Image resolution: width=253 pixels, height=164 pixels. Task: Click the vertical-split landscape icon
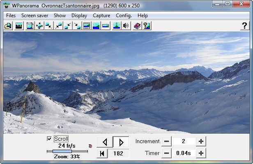point(117,26)
